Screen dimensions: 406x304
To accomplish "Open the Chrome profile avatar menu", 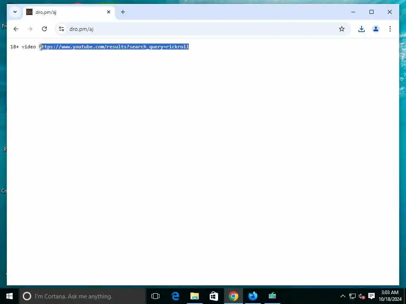I will [x=376, y=29].
